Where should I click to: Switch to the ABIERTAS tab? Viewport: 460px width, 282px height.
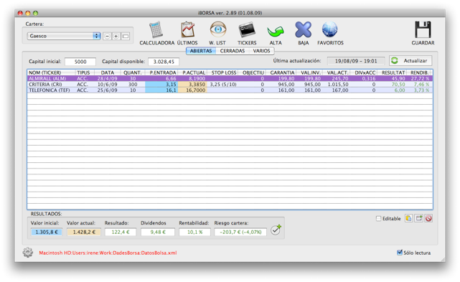201,51
